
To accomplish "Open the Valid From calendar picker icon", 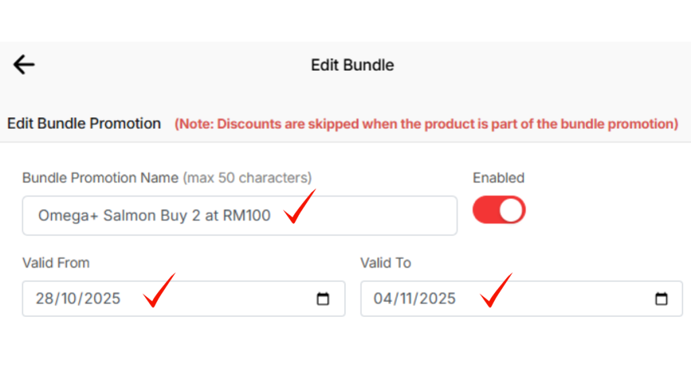I will tap(323, 299).
